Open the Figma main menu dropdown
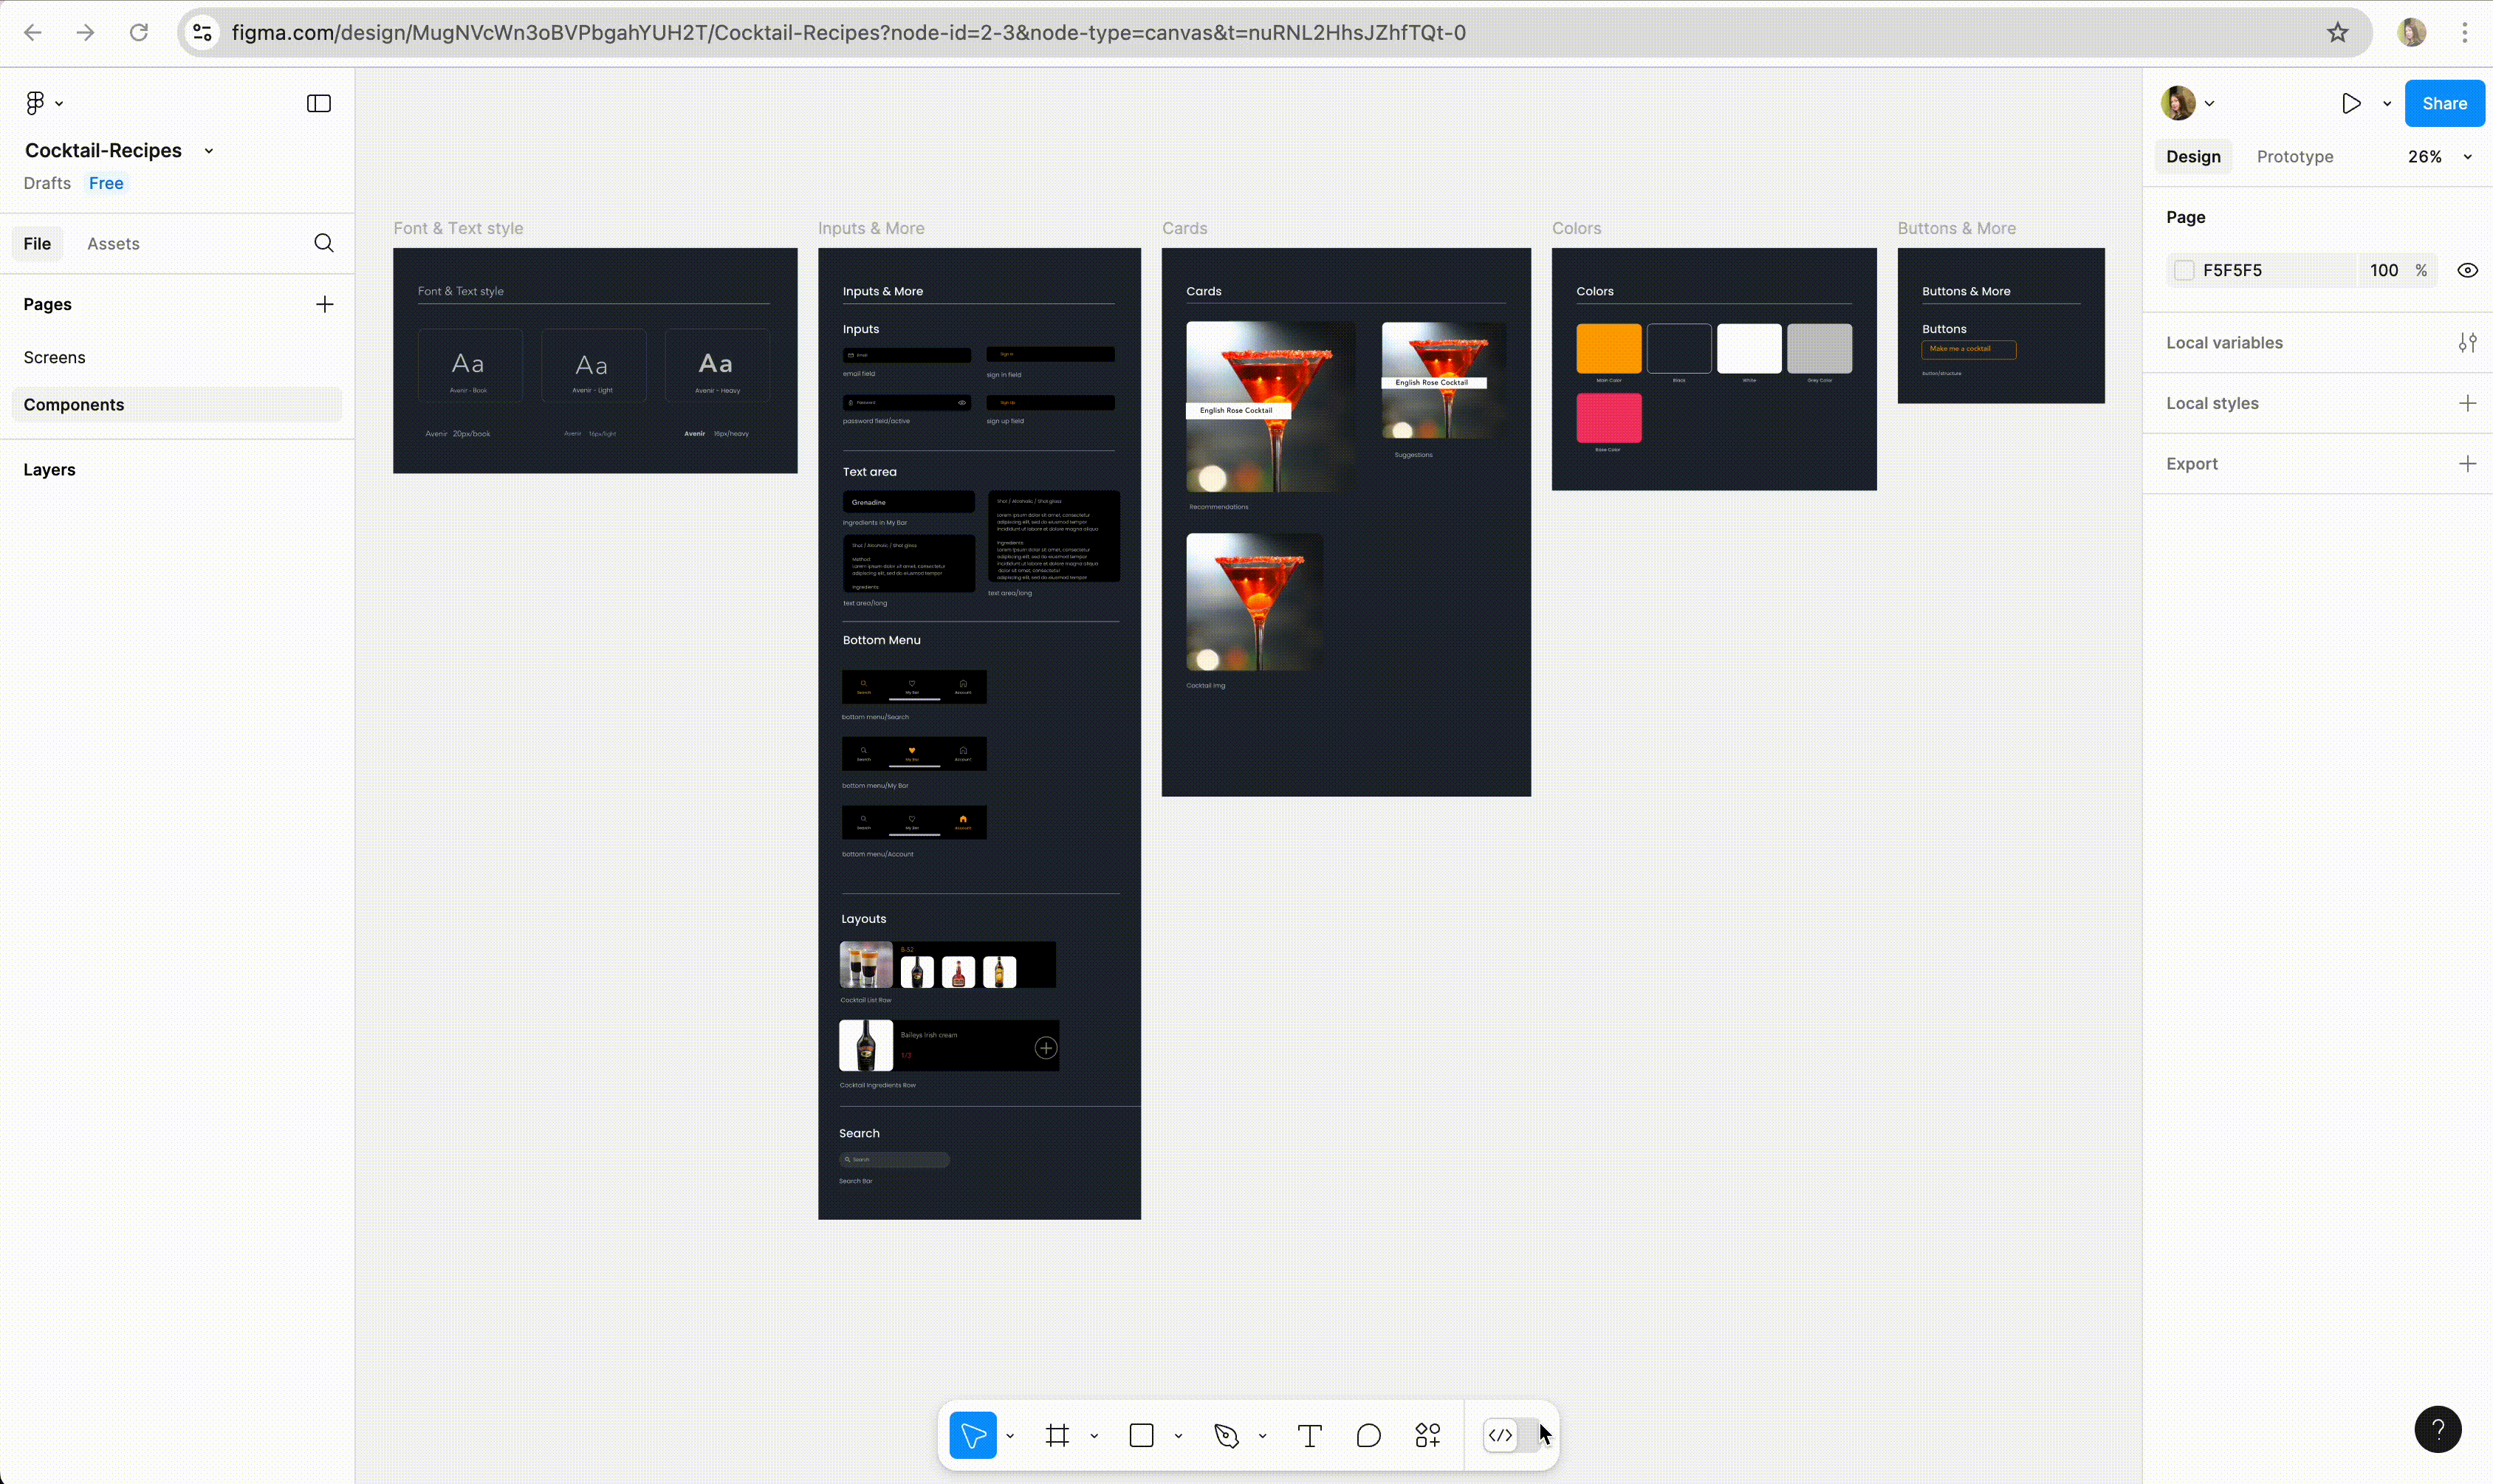This screenshot has height=1484, width=2493. pos(44,103)
